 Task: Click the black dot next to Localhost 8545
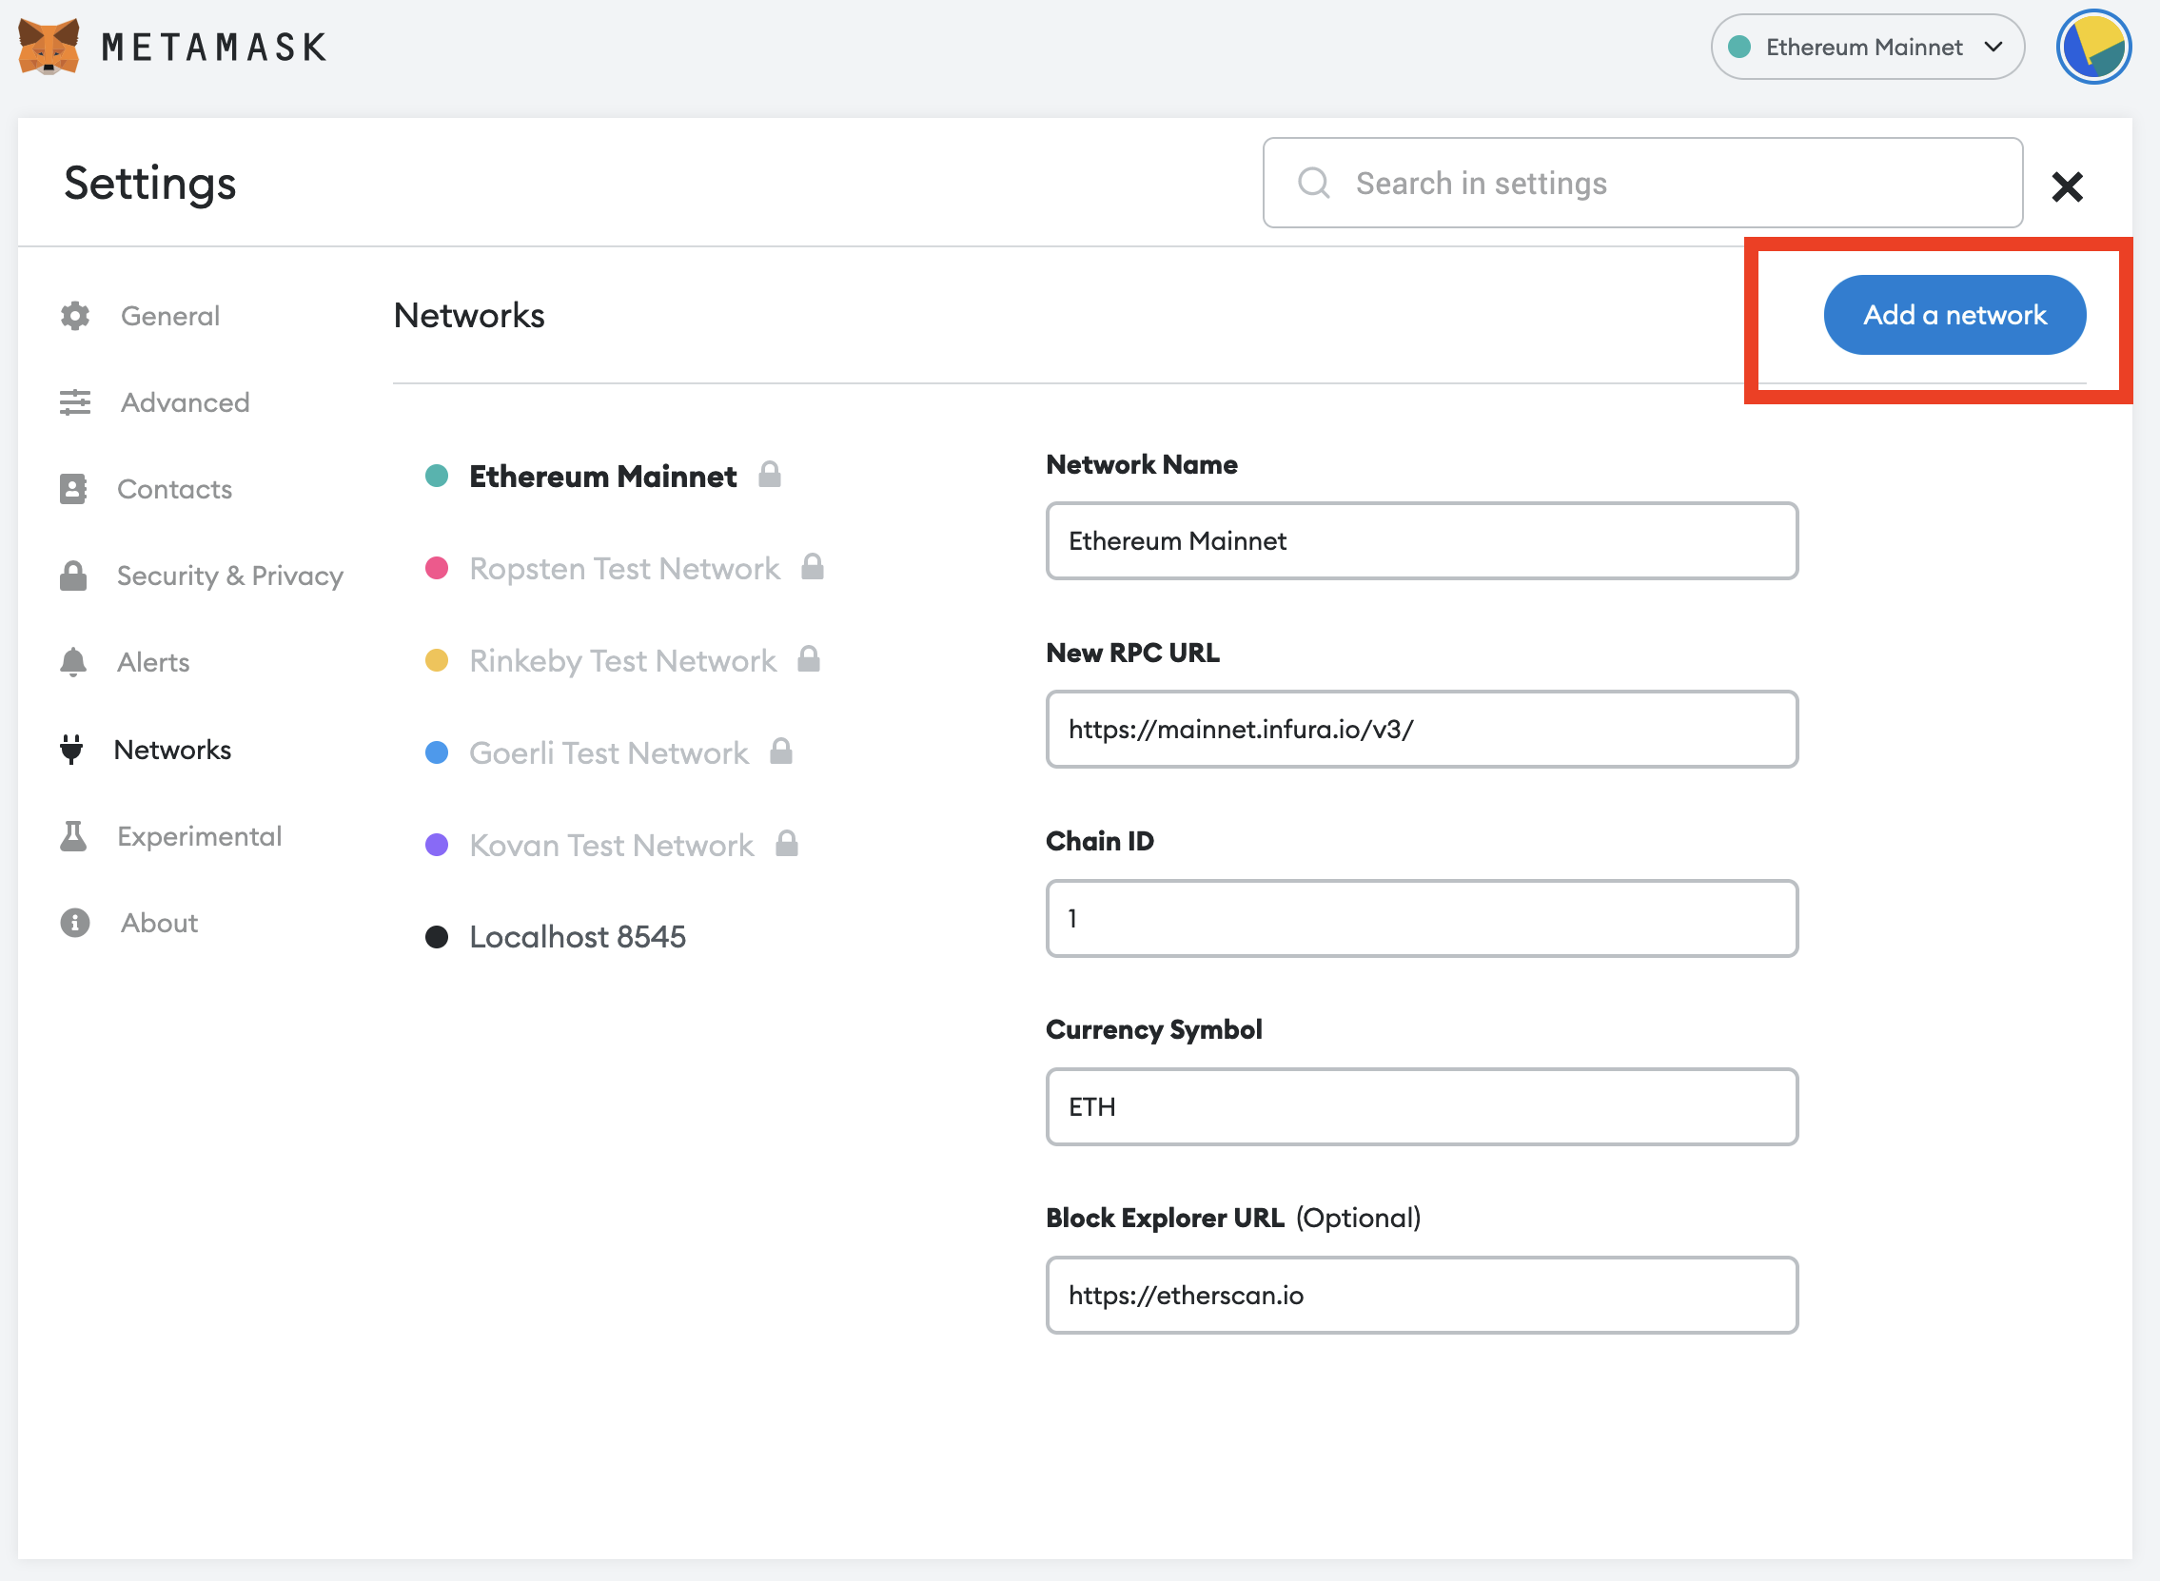[x=437, y=937]
